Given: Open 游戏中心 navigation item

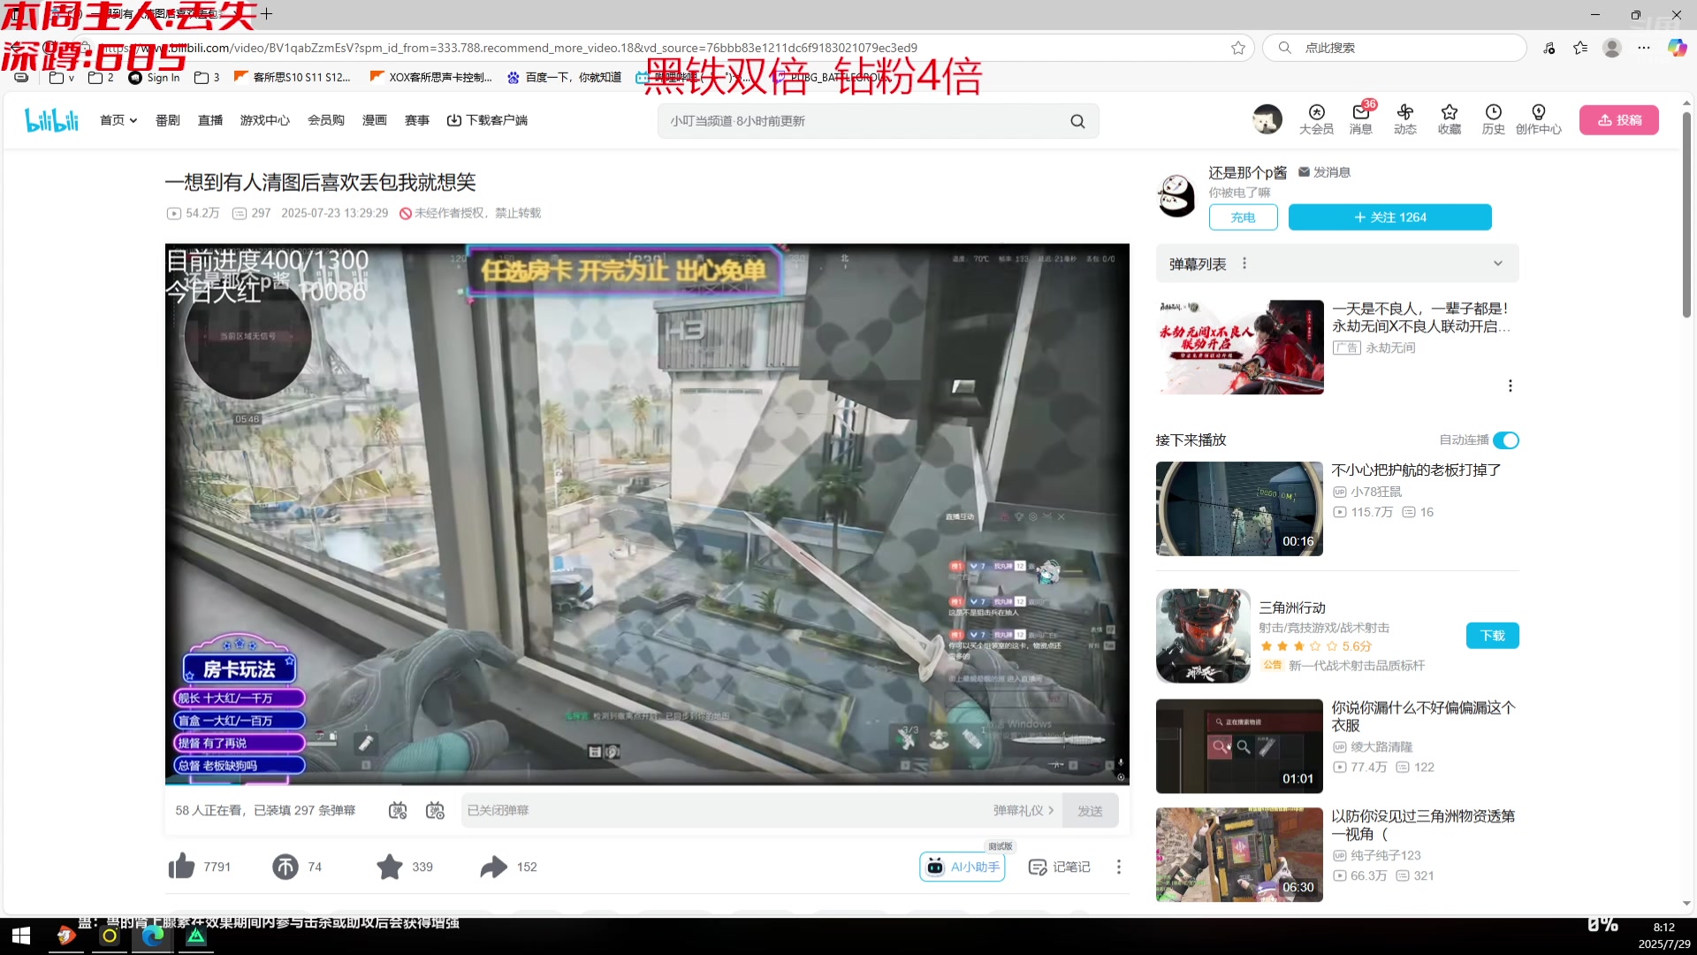Looking at the screenshot, I should (264, 120).
